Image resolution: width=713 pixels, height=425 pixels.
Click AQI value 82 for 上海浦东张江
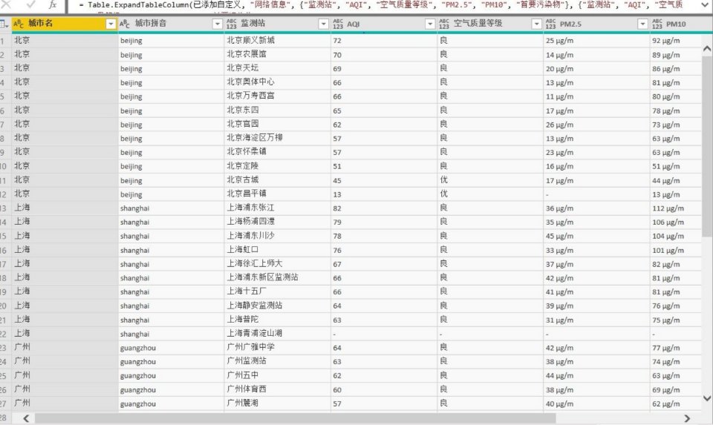(x=384, y=208)
